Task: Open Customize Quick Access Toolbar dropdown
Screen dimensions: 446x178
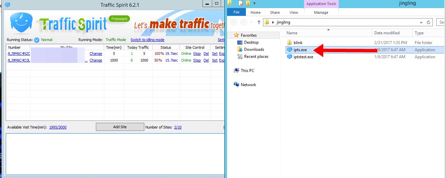Action: coord(255,3)
